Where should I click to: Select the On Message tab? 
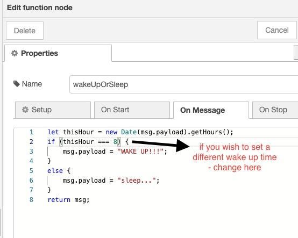tap(211, 110)
